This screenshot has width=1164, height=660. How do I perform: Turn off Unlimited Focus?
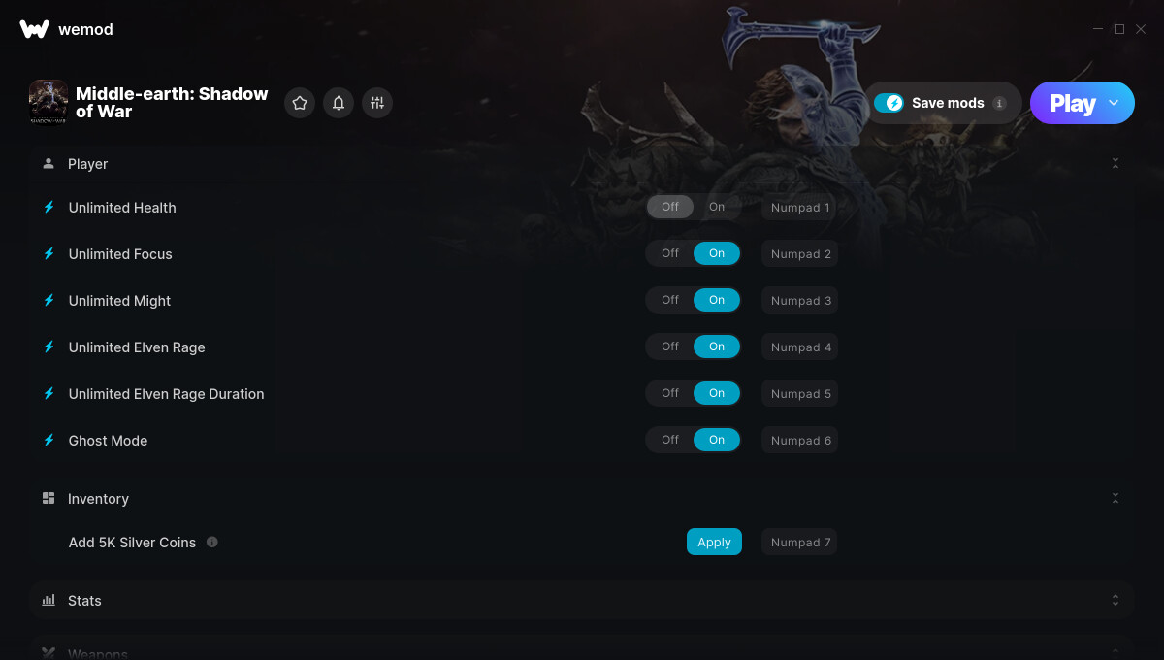670,253
